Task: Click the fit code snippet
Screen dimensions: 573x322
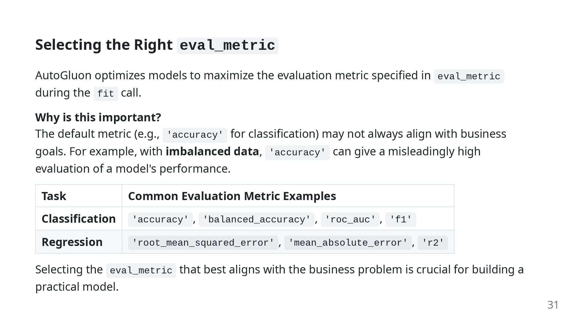Action: [106, 94]
